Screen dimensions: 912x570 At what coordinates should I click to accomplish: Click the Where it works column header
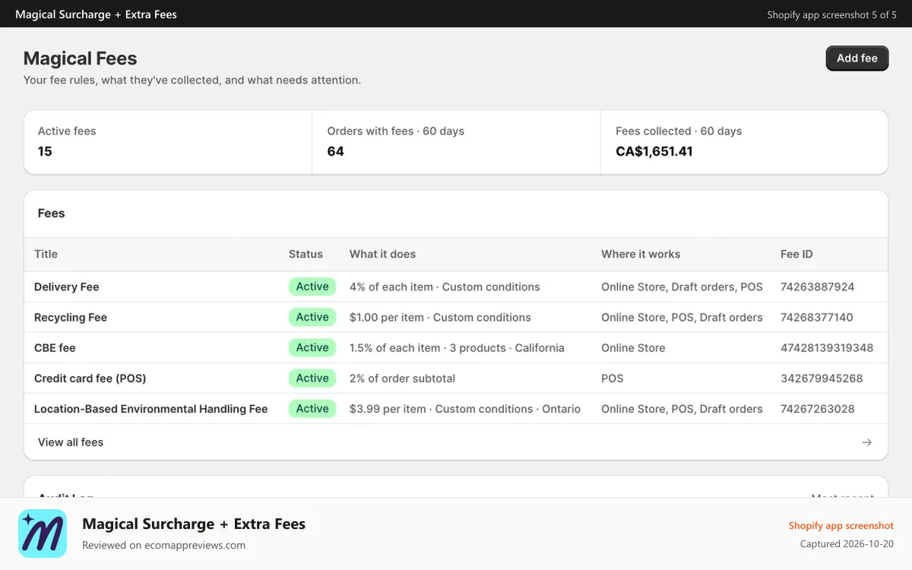click(x=641, y=254)
